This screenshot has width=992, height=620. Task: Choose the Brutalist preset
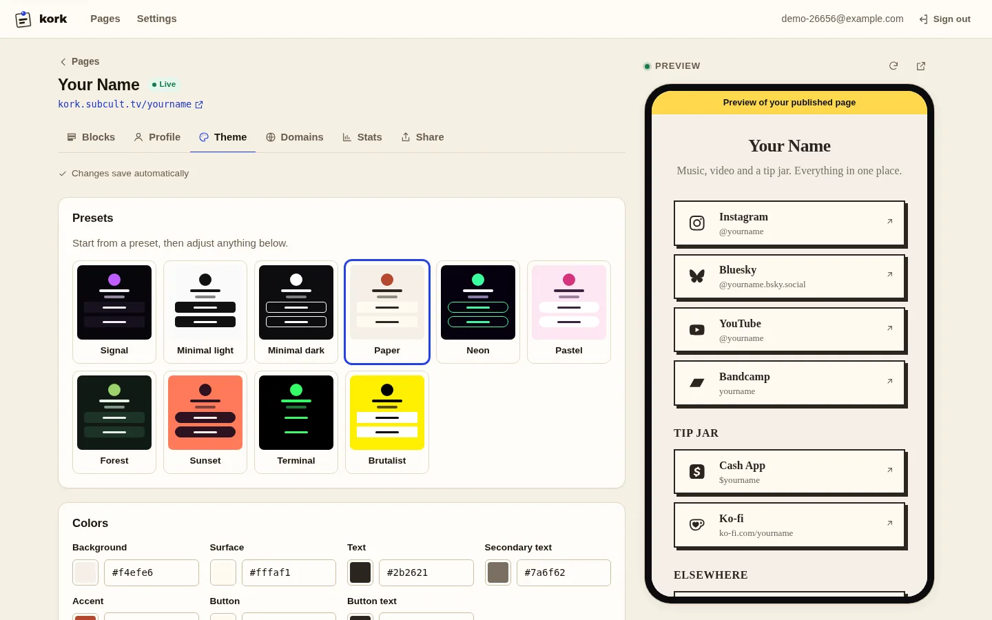(x=387, y=422)
